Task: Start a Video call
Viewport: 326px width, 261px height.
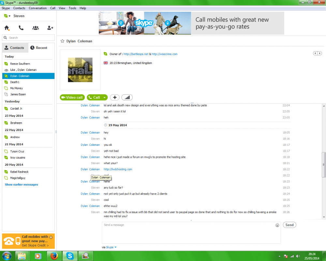Action: (72, 97)
